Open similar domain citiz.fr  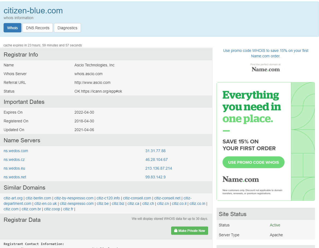[x=68, y=209]
